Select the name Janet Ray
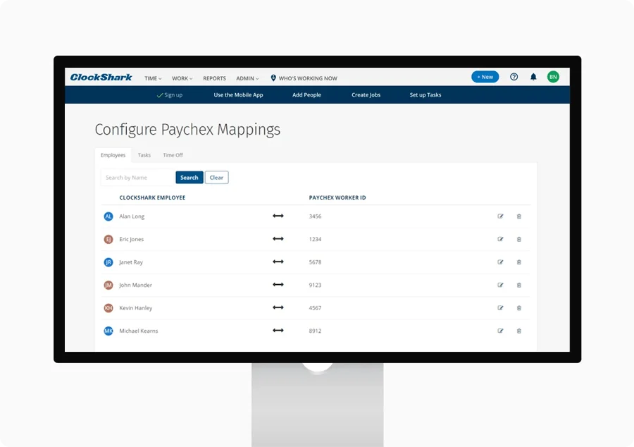 click(x=131, y=262)
